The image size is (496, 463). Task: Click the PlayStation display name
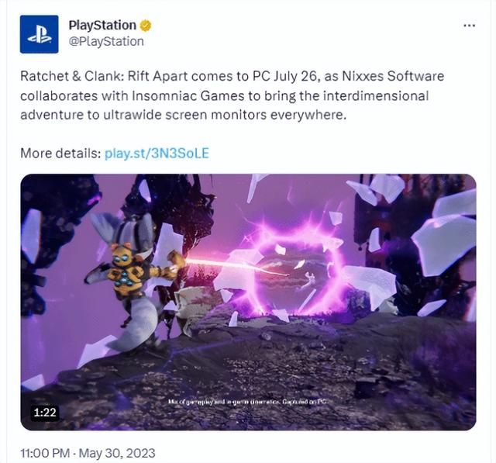click(102, 26)
